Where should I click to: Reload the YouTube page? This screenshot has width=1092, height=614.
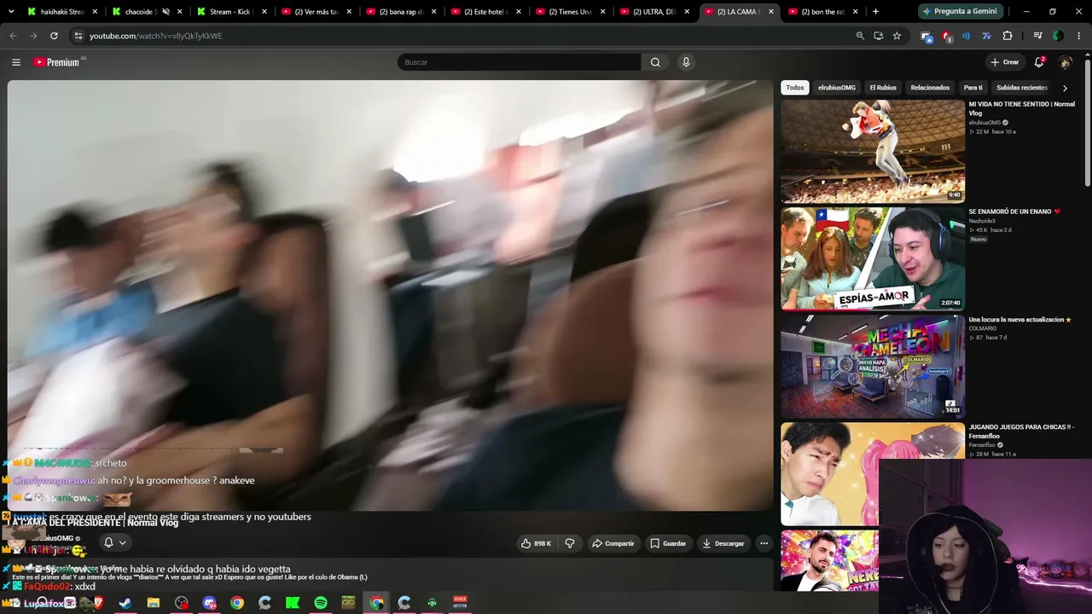click(x=54, y=36)
